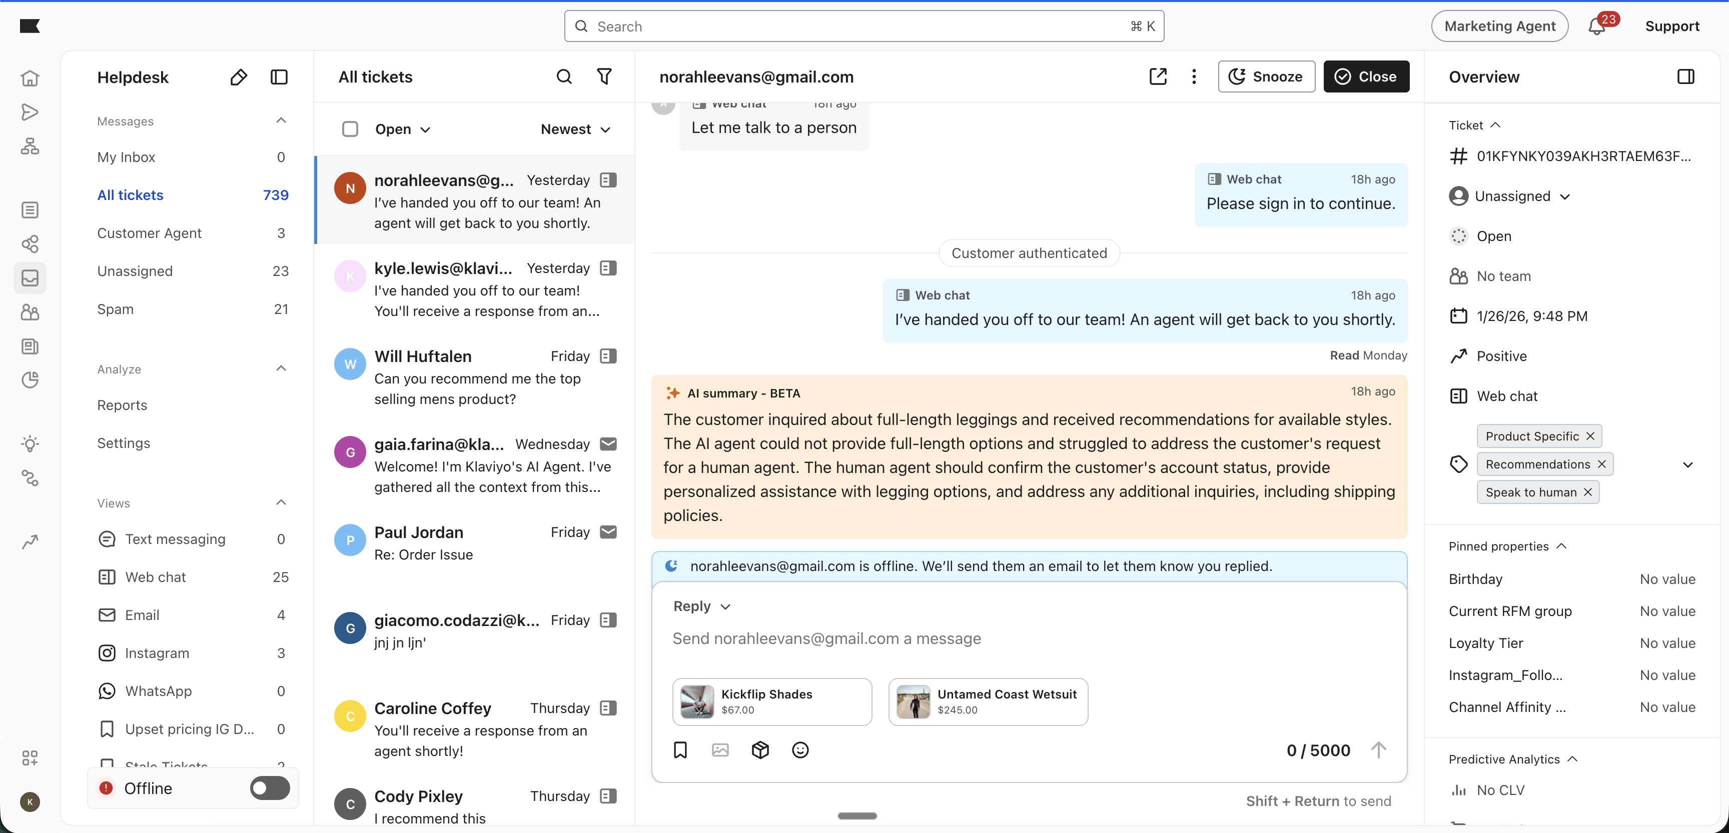
Task: Expand the Newest sort dropdown
Action: tap(575, 129)
